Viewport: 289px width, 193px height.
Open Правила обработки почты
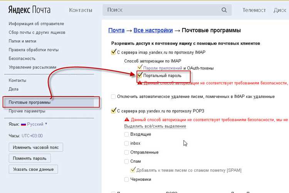pyautogui.click(x=34, y=50)
